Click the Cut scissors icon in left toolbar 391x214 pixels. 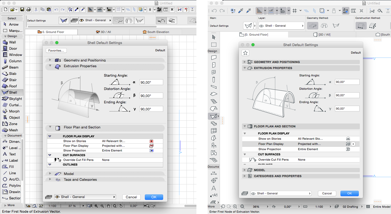pyautogui.click(x=36, y=10)
